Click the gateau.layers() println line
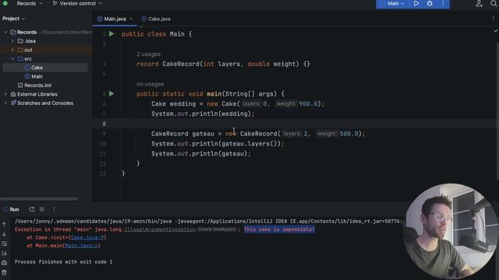 [x=218, y=143]
